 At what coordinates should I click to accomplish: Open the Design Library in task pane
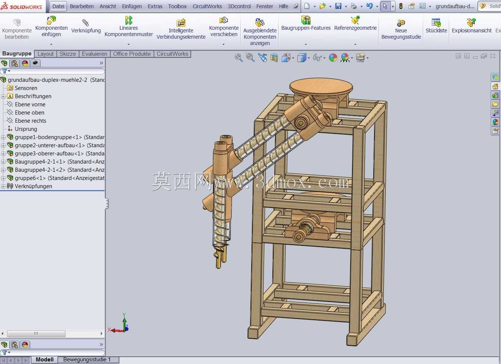point(495,95)
